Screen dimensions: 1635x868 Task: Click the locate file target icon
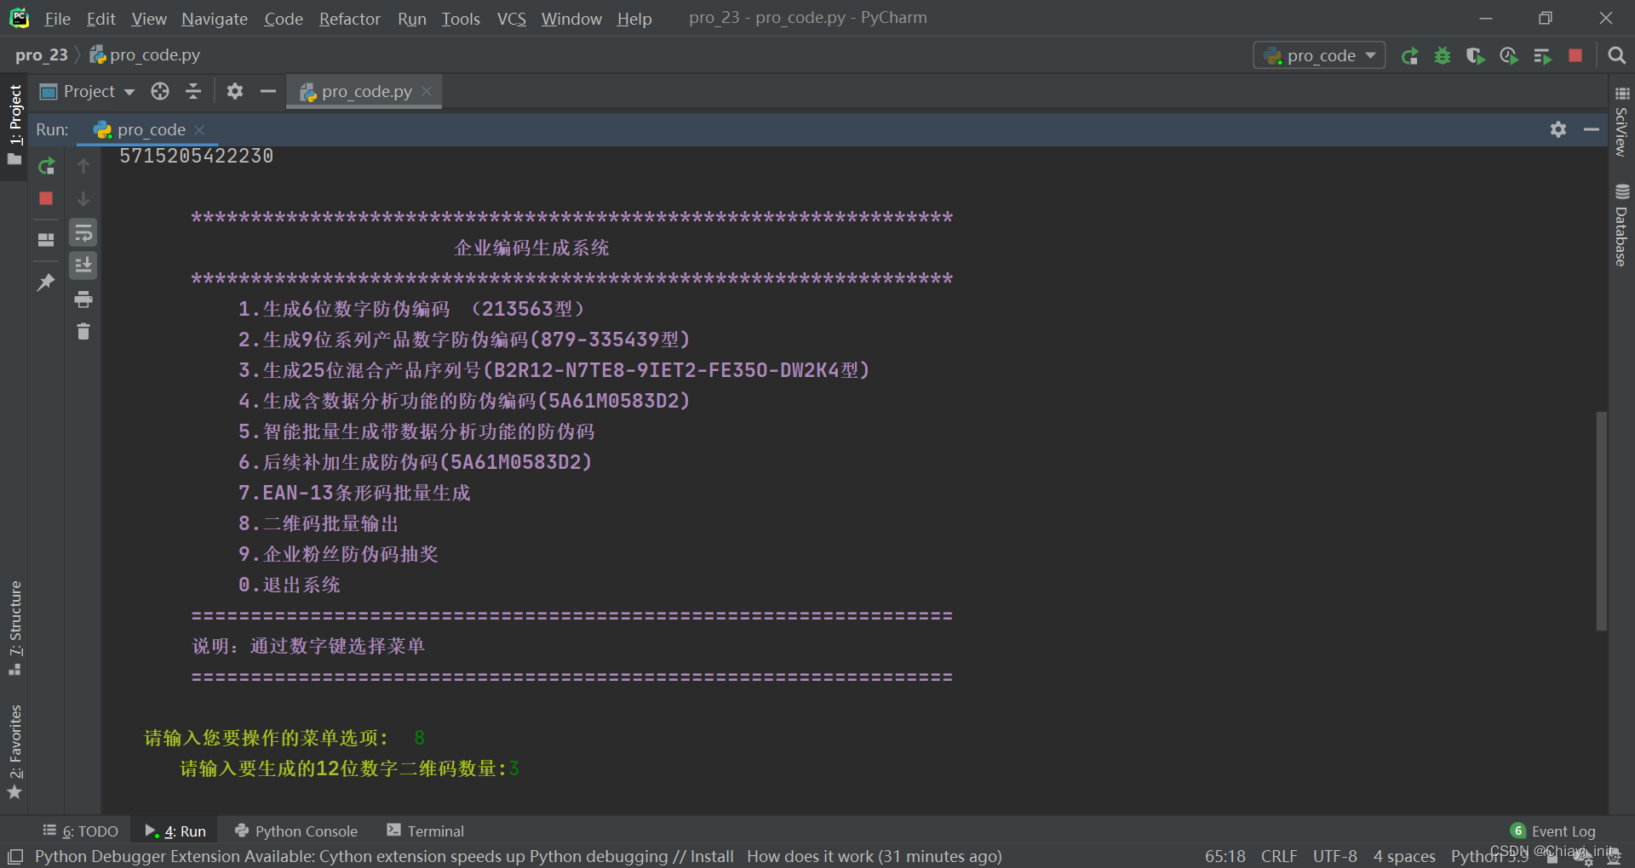click(x=160, y=91)
